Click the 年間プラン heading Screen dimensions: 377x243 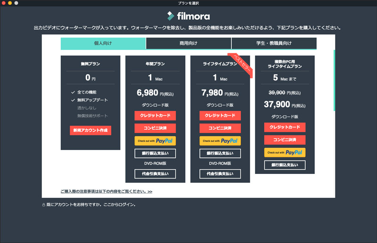(155, 64)
